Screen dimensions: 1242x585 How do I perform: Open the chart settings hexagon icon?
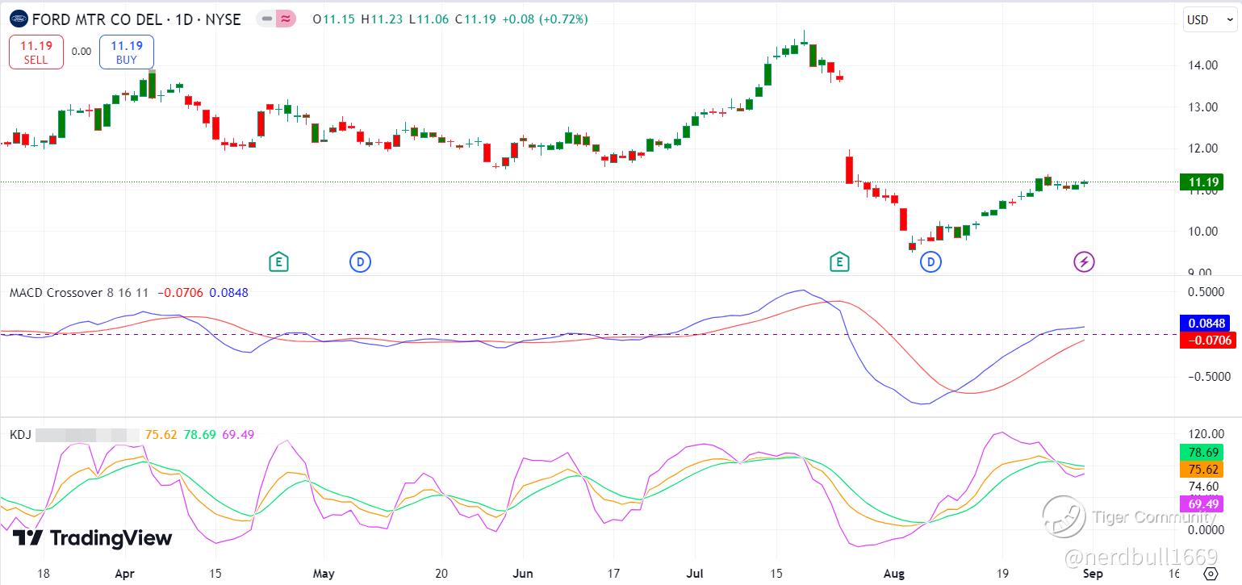click(1210, 574)
